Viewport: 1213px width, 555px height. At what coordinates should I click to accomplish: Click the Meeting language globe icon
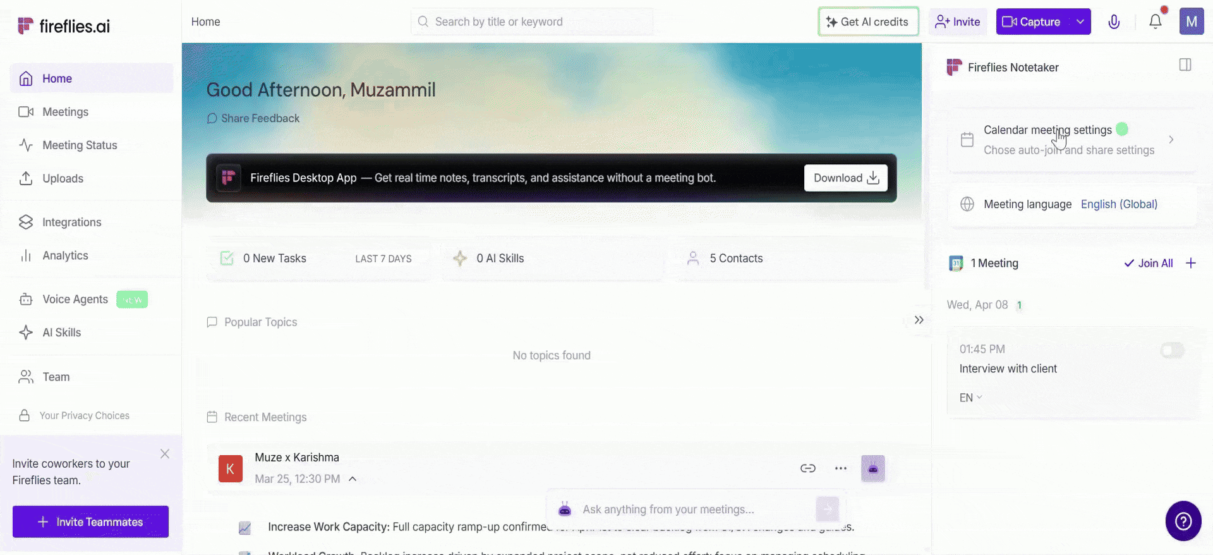(967, 204)
